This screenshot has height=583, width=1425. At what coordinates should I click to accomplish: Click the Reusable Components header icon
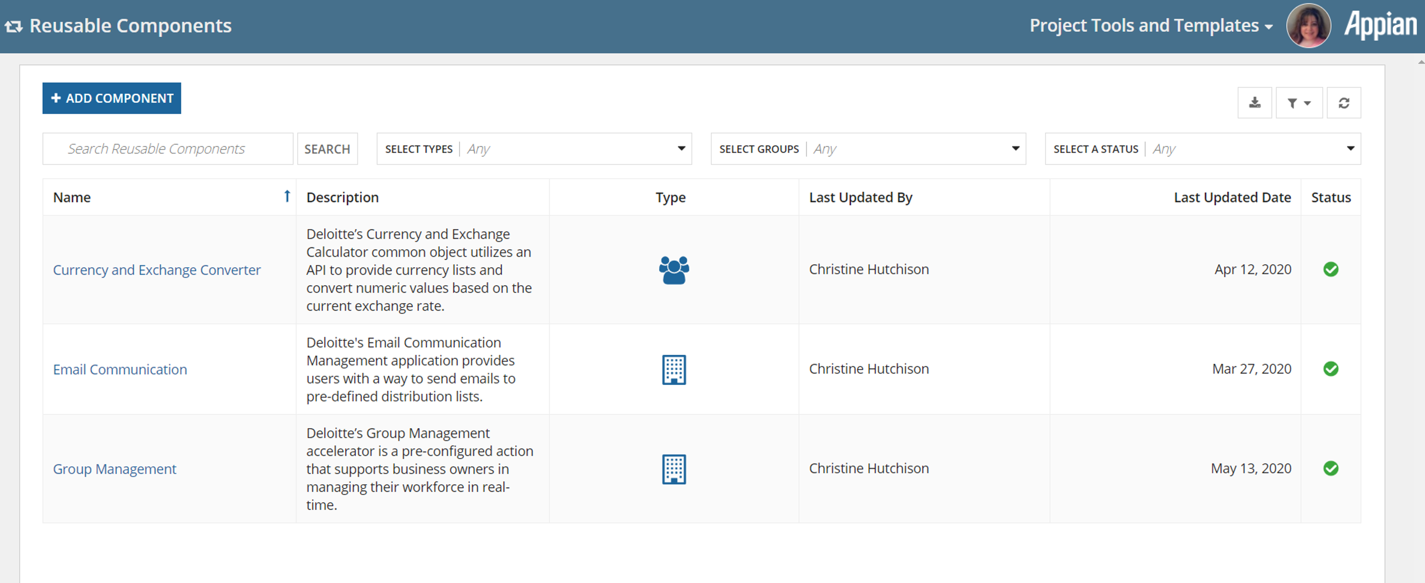[14, 26]
